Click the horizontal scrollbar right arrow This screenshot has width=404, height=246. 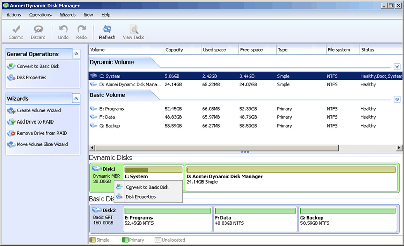click(399, 148)
